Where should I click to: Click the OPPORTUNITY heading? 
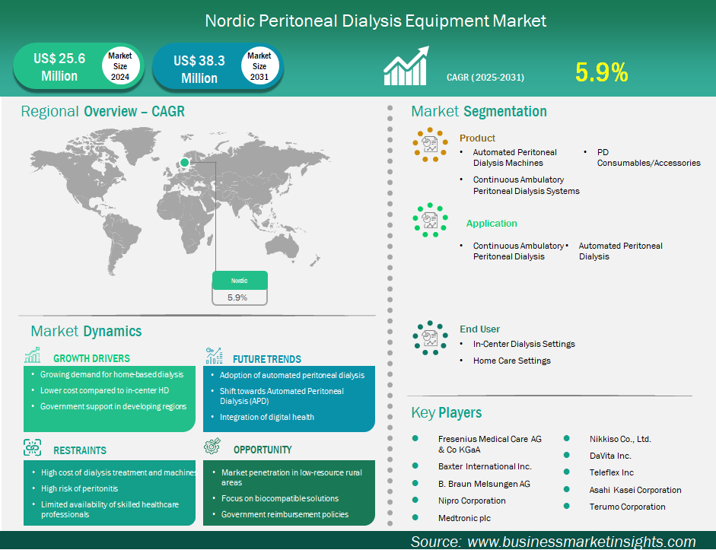pos(263,450)
